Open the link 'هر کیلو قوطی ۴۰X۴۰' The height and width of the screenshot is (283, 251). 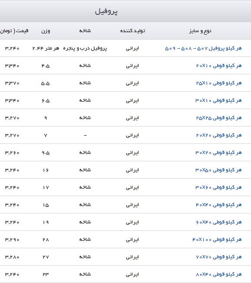point(219,205)
